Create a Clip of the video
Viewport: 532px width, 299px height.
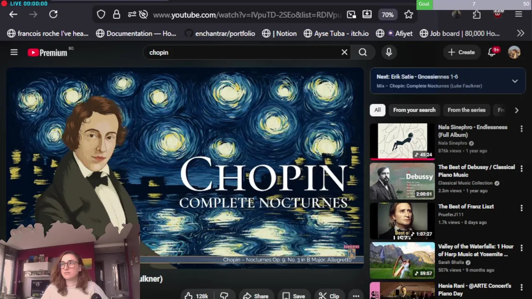[329, 296]
